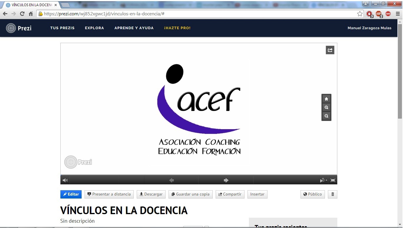Go to the next prezi step

pos(226,180)
